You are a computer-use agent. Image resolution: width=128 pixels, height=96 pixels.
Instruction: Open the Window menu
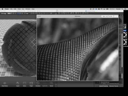point(28,9)
